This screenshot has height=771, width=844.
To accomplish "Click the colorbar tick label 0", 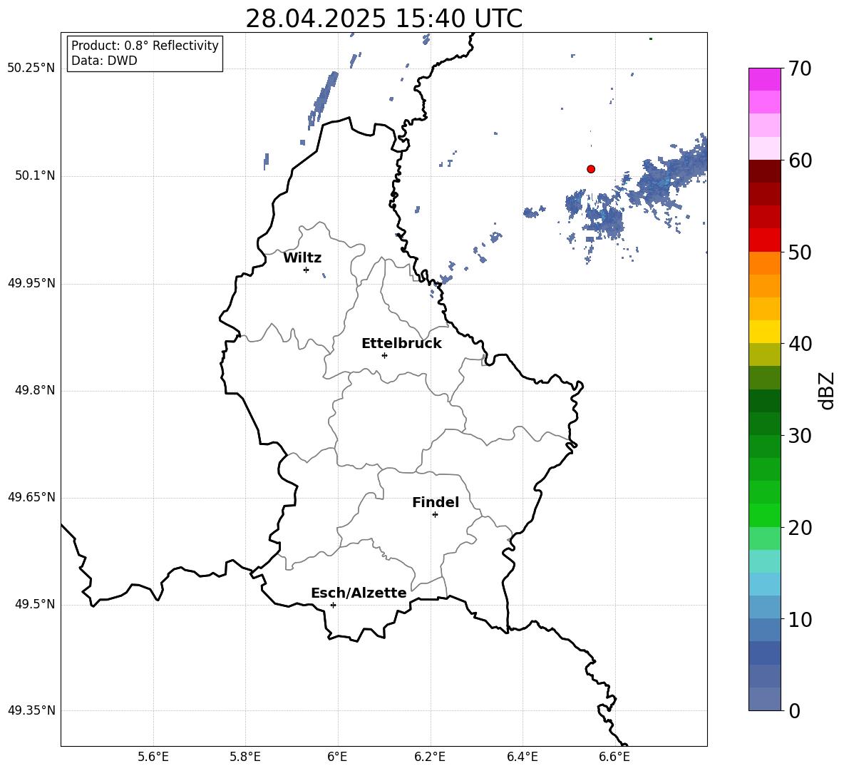I will (794, 710).
